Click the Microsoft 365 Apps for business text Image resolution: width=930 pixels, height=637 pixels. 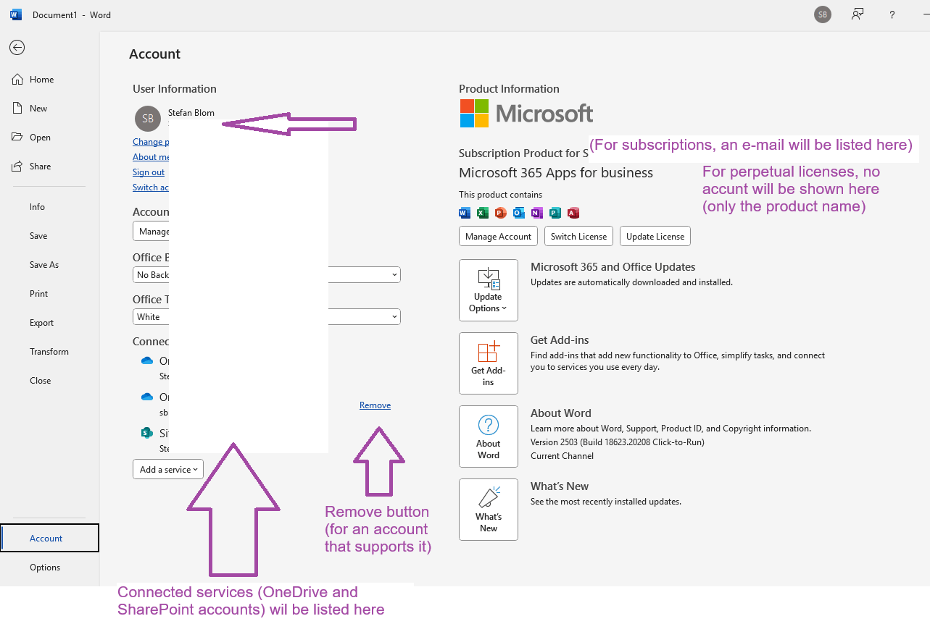[x=556, y=173]
